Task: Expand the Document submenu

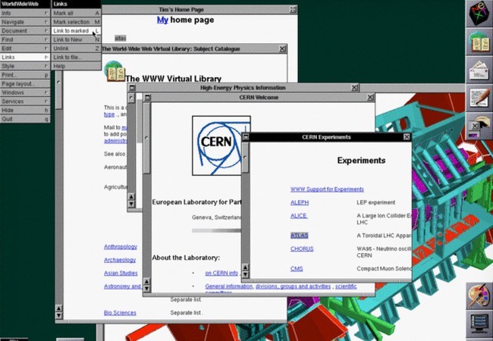Action: point(25,31)
